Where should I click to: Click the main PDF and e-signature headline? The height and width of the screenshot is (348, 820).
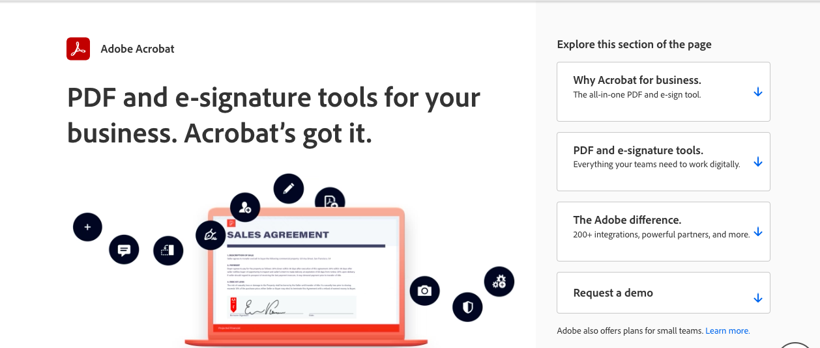[x=274, y=115]
